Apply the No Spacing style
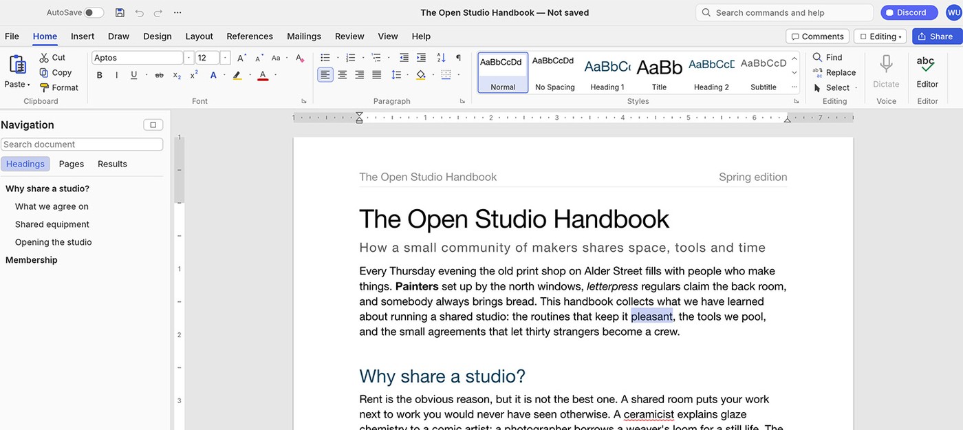The image size is (963, 430). (554, 73)
